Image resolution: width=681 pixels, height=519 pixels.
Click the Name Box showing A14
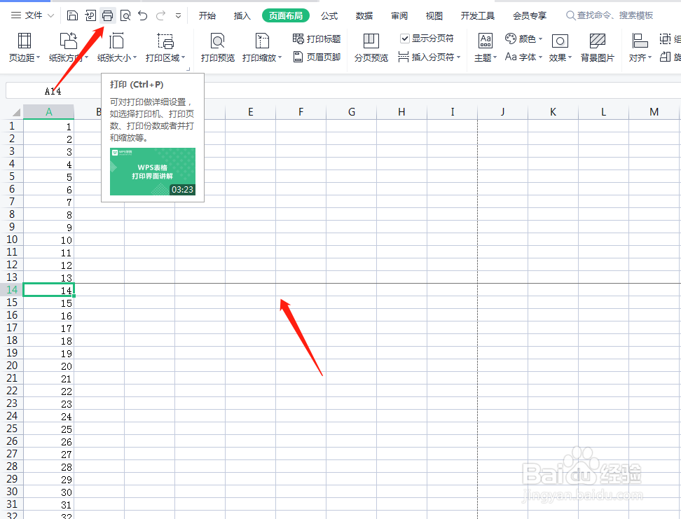tap(53, 91)
